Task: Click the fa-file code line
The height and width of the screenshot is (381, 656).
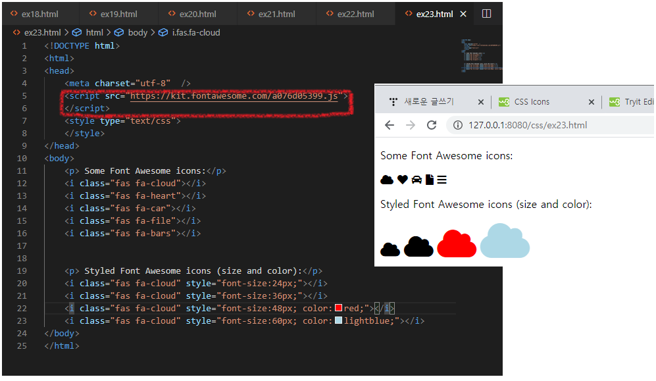Action: pos(133,221)
